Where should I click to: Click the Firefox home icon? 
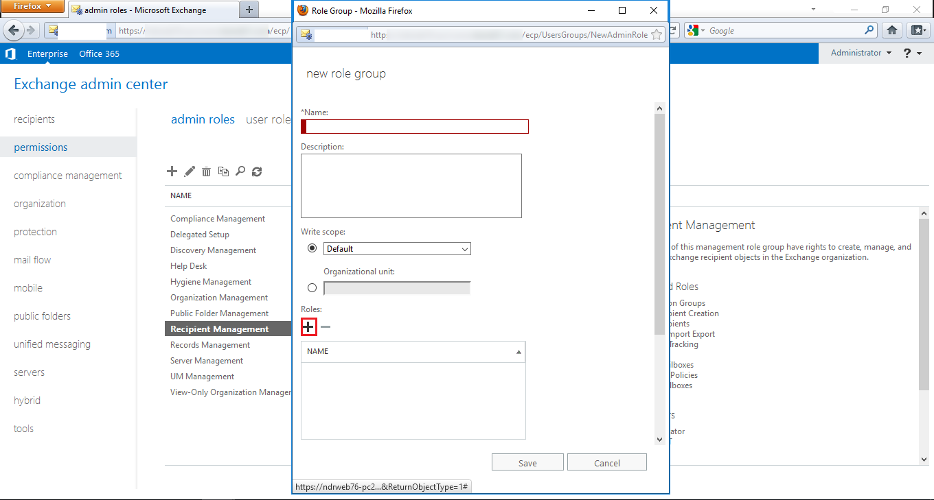[892, 30]
